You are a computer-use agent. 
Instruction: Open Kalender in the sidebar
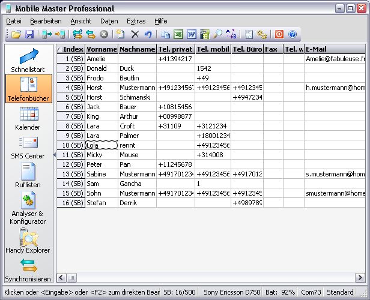pos(28,118)
